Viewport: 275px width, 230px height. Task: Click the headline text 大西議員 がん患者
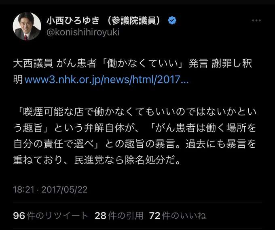(x=55, y=63)
